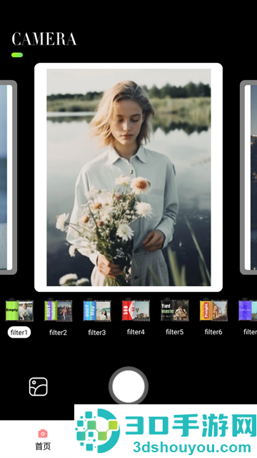257x458 pixels.
Task: Select the filter2 film roll thumbnail
Action: click(58, 310)
